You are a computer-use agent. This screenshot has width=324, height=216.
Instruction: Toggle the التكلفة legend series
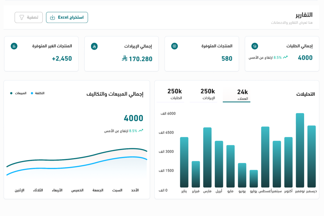[38, 93]
